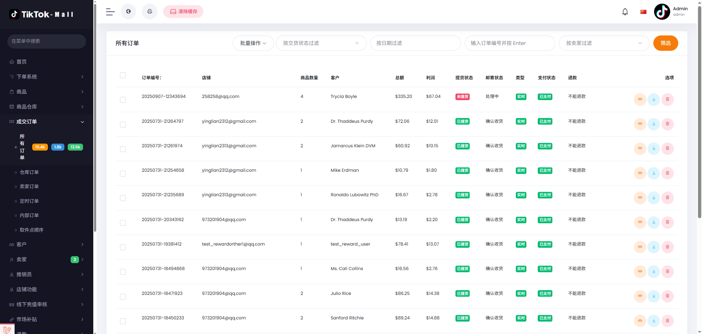Viewport: 702px width, 334px height.
Task: Click the sidebar vertical scrollbar
Action: [95, 117]
